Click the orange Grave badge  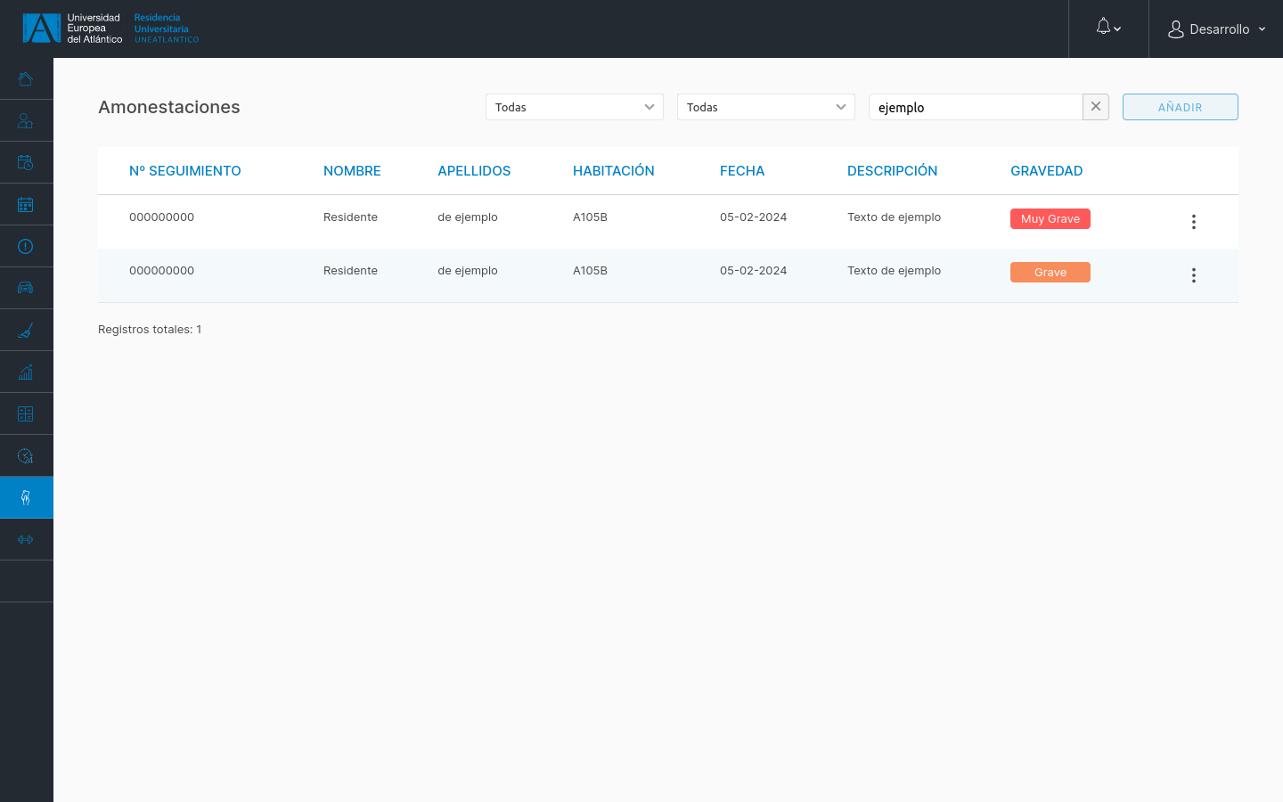click(x=1050, y=273)
